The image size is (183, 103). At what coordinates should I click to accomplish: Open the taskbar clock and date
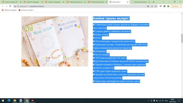[172, 100]
